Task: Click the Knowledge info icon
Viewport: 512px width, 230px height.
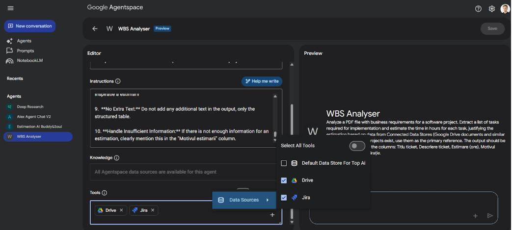Action: tap(116, 158)
